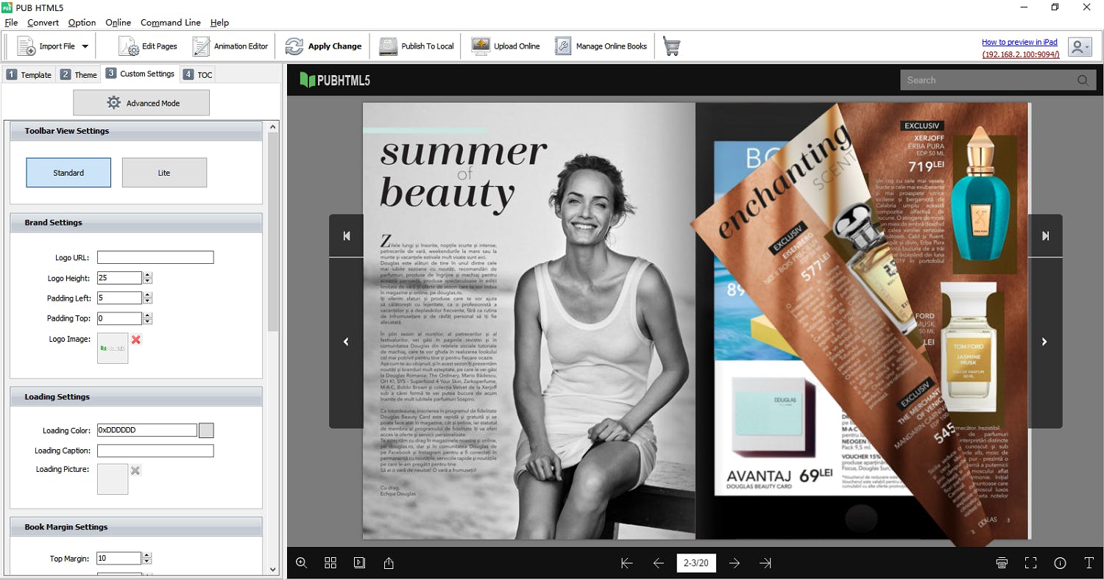Go to next page in bottom bar

point(735,563)
